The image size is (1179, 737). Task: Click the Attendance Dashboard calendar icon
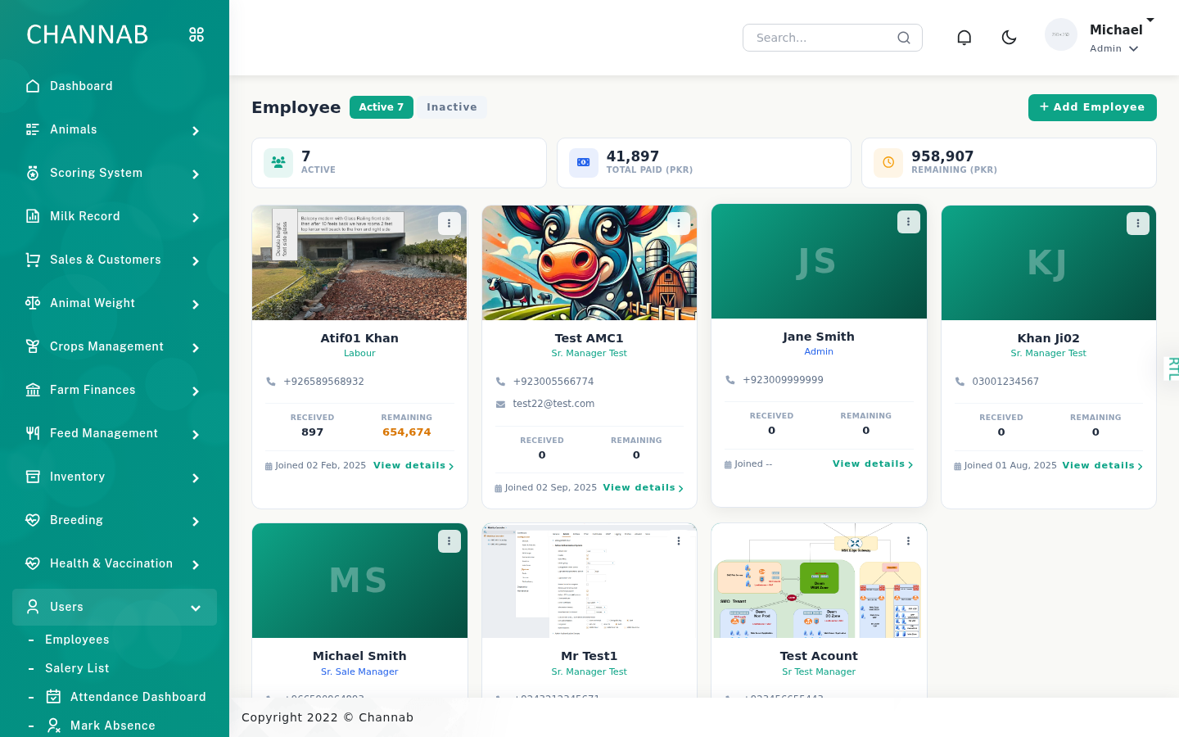54,697
